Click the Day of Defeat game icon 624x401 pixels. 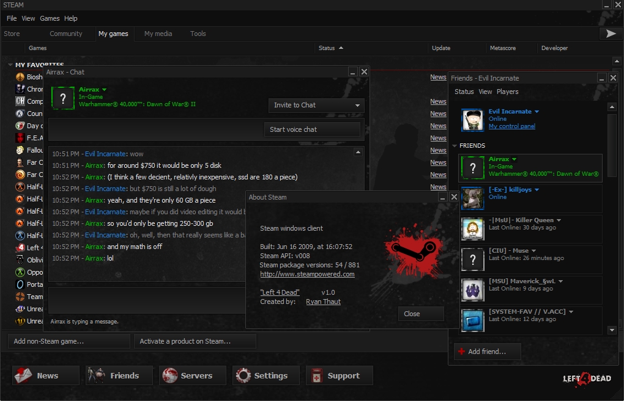click(x=20, y=126)
